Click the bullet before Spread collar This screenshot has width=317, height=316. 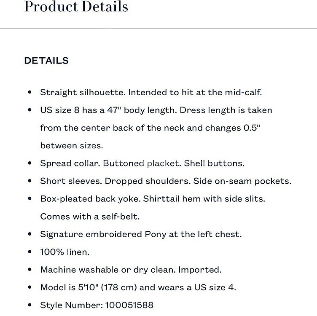click(30, 163)
